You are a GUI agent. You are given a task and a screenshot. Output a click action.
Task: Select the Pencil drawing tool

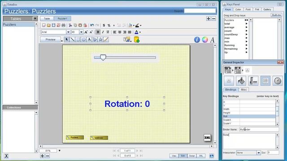pos(106,39)
